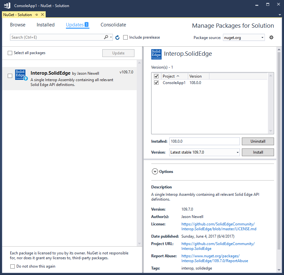Pin the NuGet - Solution tab
This screenshot has width=284, height=275.
pos(36,15)
